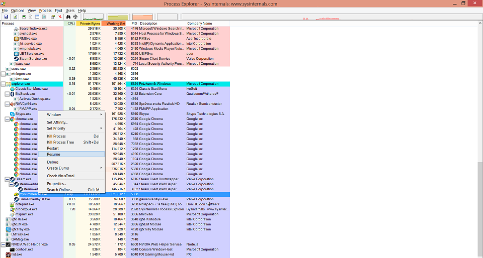Click the icon beside notepad.exe

(x=12, y=204)
